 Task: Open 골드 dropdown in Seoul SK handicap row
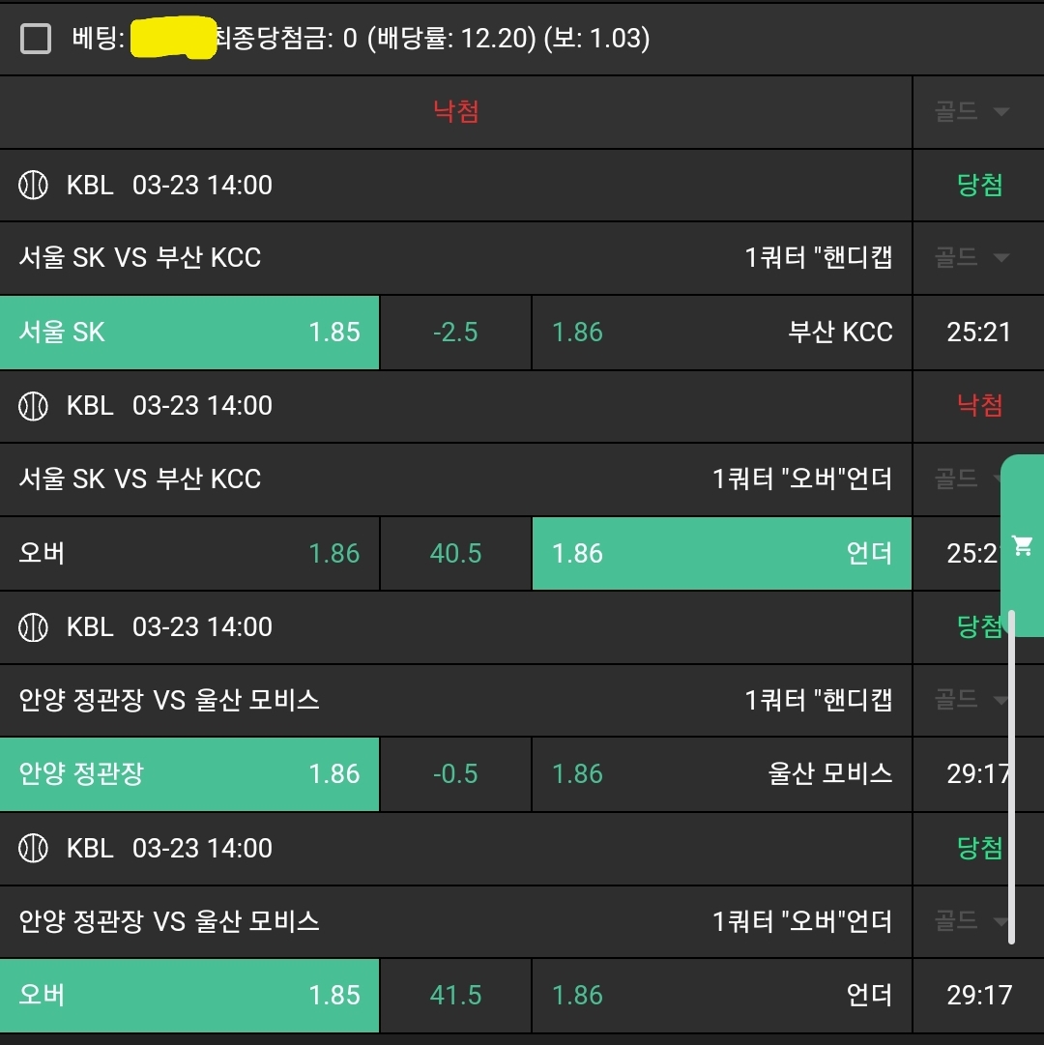click(x=972, y=258)
